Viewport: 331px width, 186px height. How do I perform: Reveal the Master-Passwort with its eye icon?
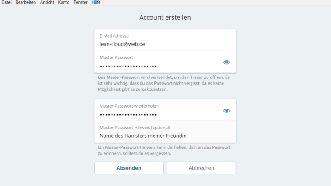227,62
